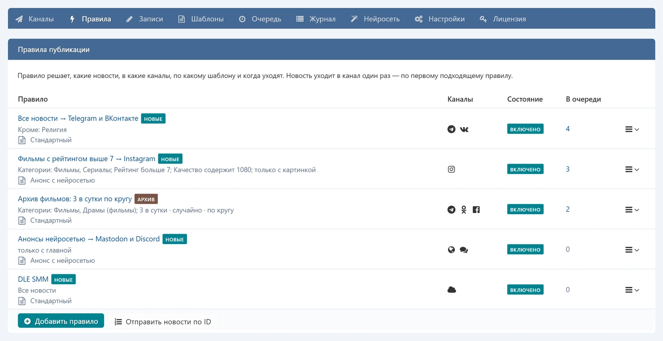The height and width of the screenshot is (341, 663).
Task: Open the Журнал tab
Action: pyautogui.click(x=316, y=19)
